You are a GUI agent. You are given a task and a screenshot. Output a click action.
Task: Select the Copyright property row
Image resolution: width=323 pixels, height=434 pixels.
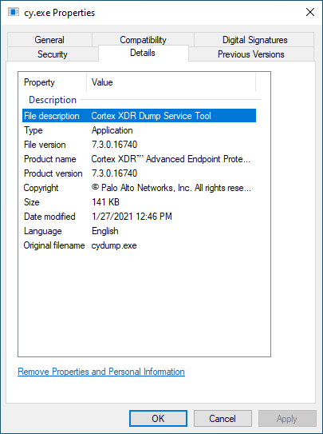[x=139, y=188]
